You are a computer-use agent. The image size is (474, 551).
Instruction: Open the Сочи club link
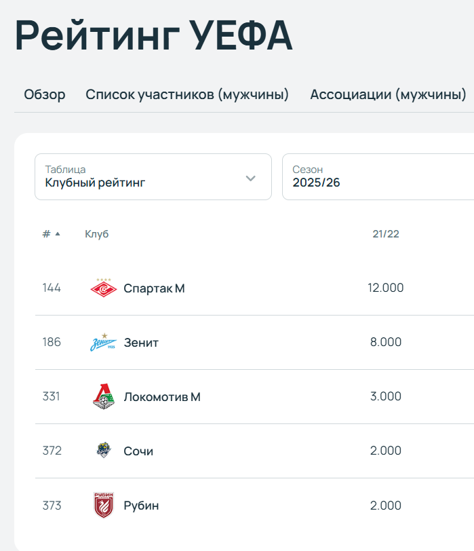coord(138,451)
